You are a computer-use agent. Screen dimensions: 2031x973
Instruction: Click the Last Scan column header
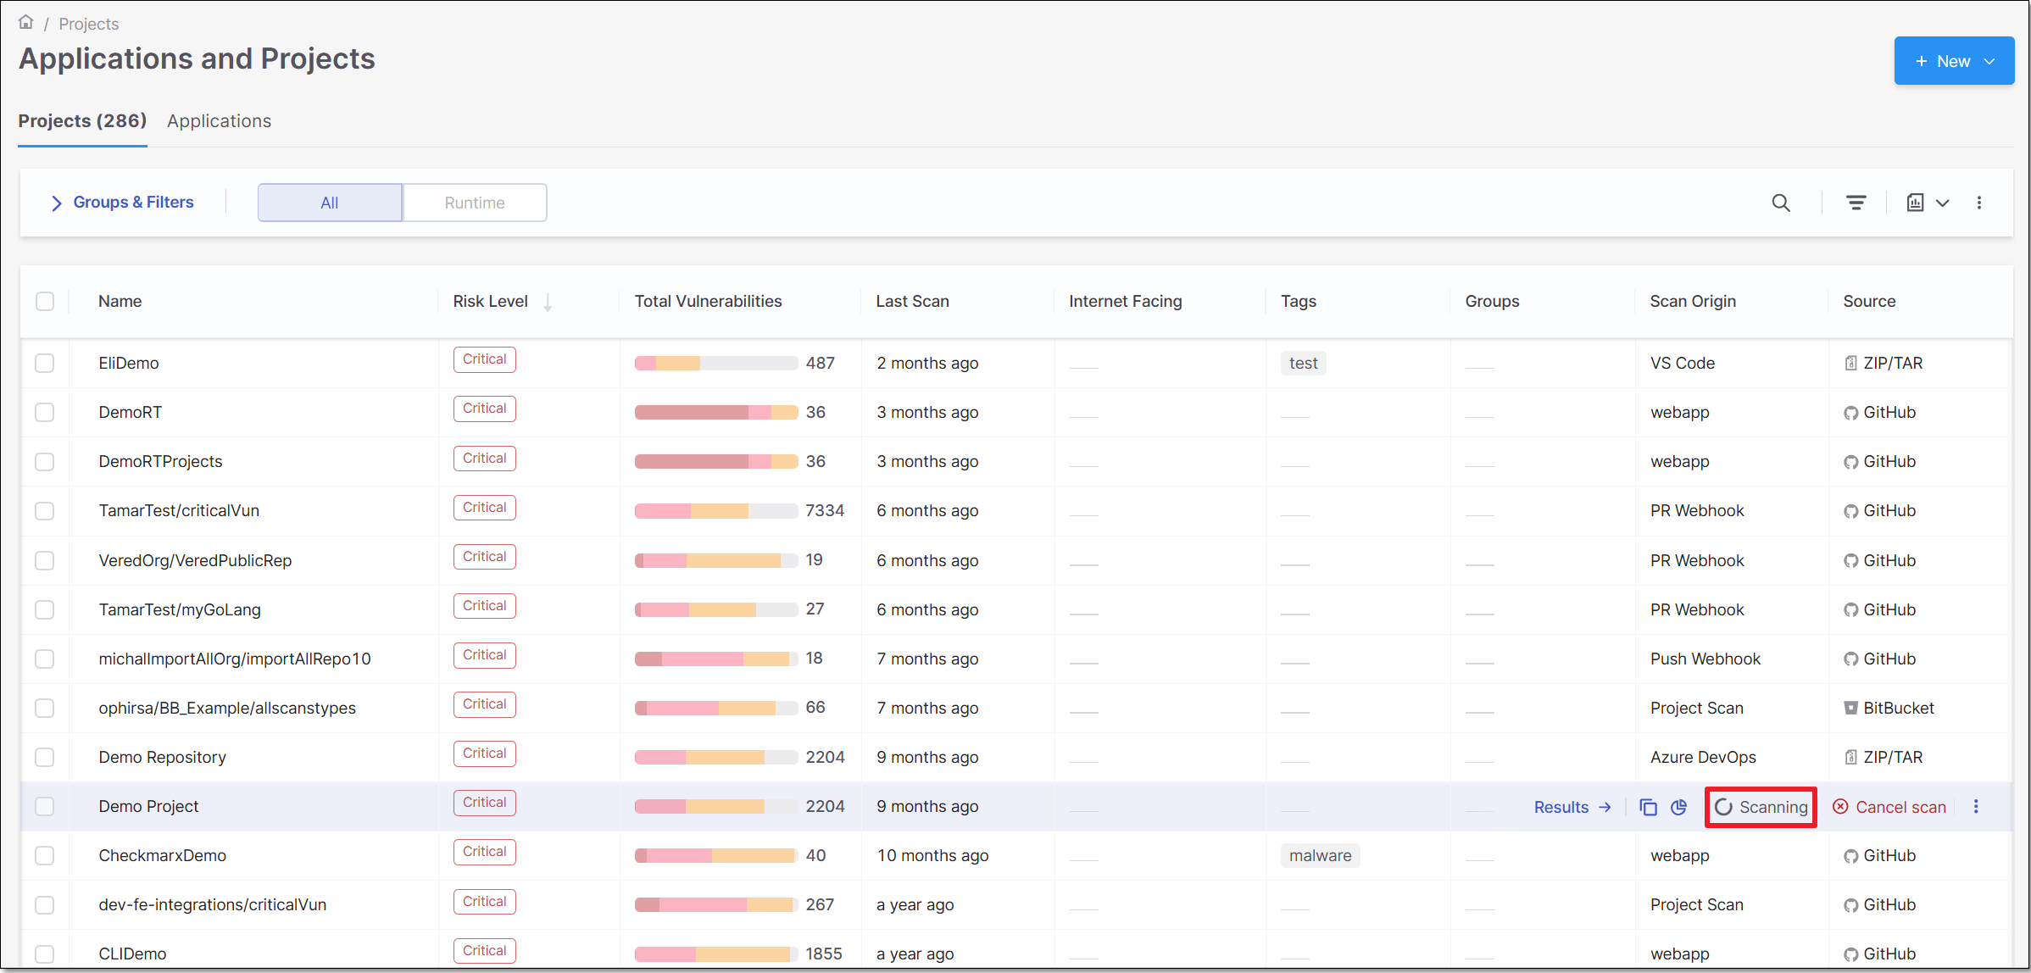tap(913, 302)
